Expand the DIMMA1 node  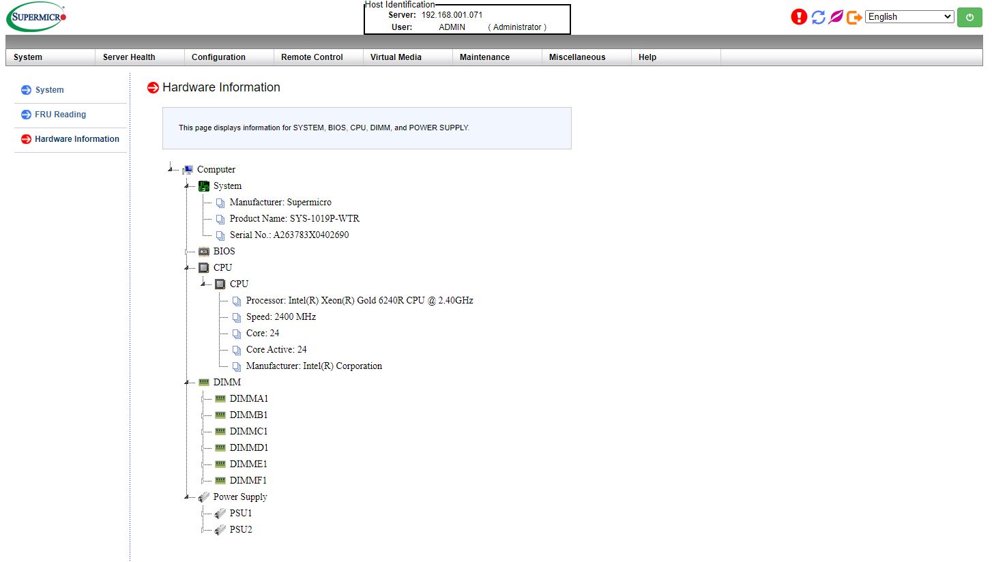pos(203,398)
